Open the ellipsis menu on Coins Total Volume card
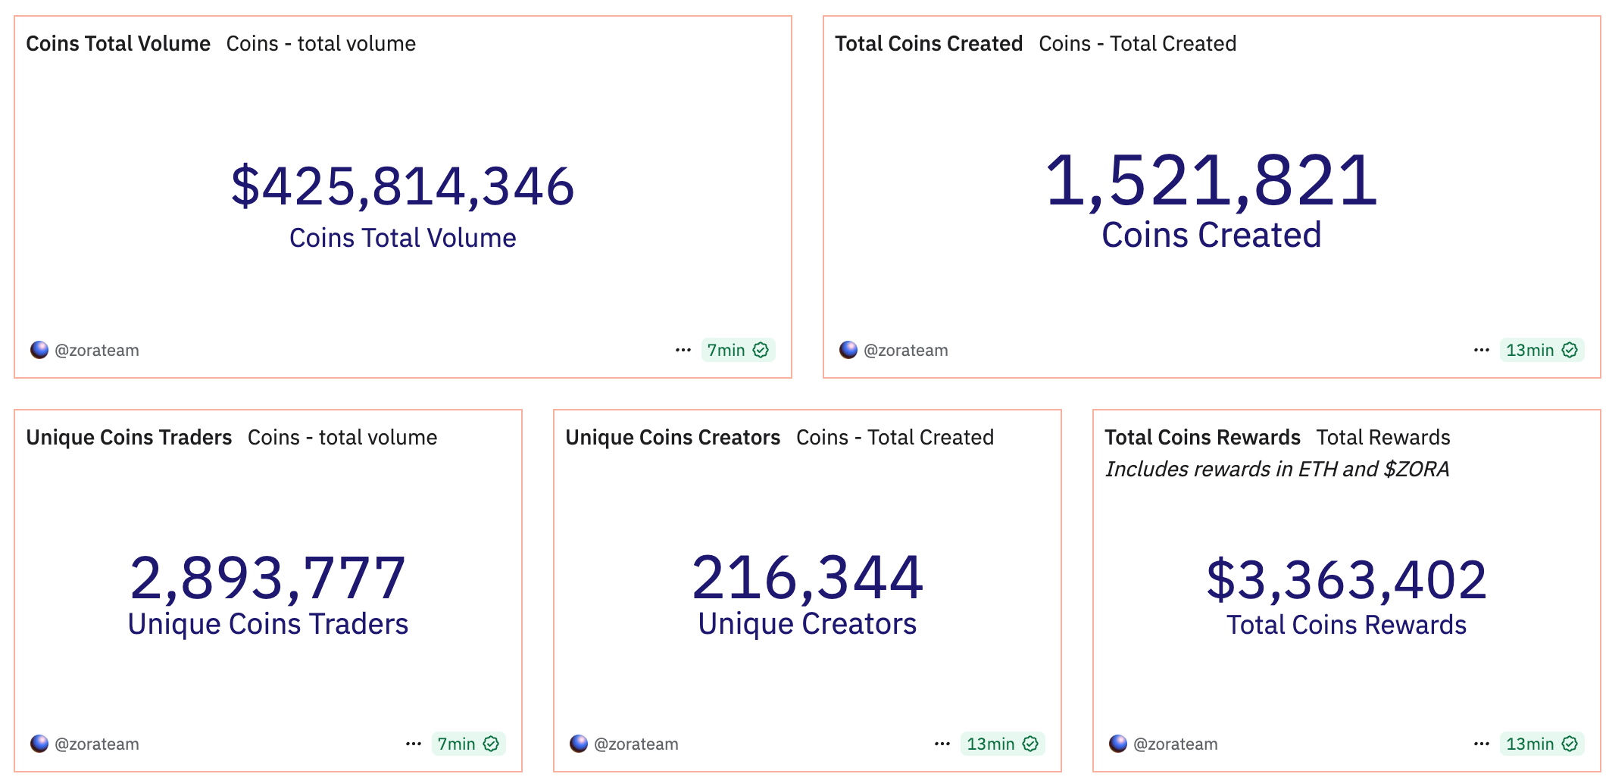The image size is (1609, 777). click(683, 350)
